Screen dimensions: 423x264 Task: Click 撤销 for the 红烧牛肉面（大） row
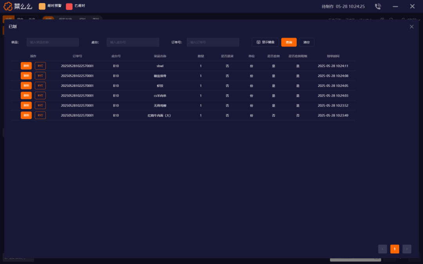click(26, 115)
